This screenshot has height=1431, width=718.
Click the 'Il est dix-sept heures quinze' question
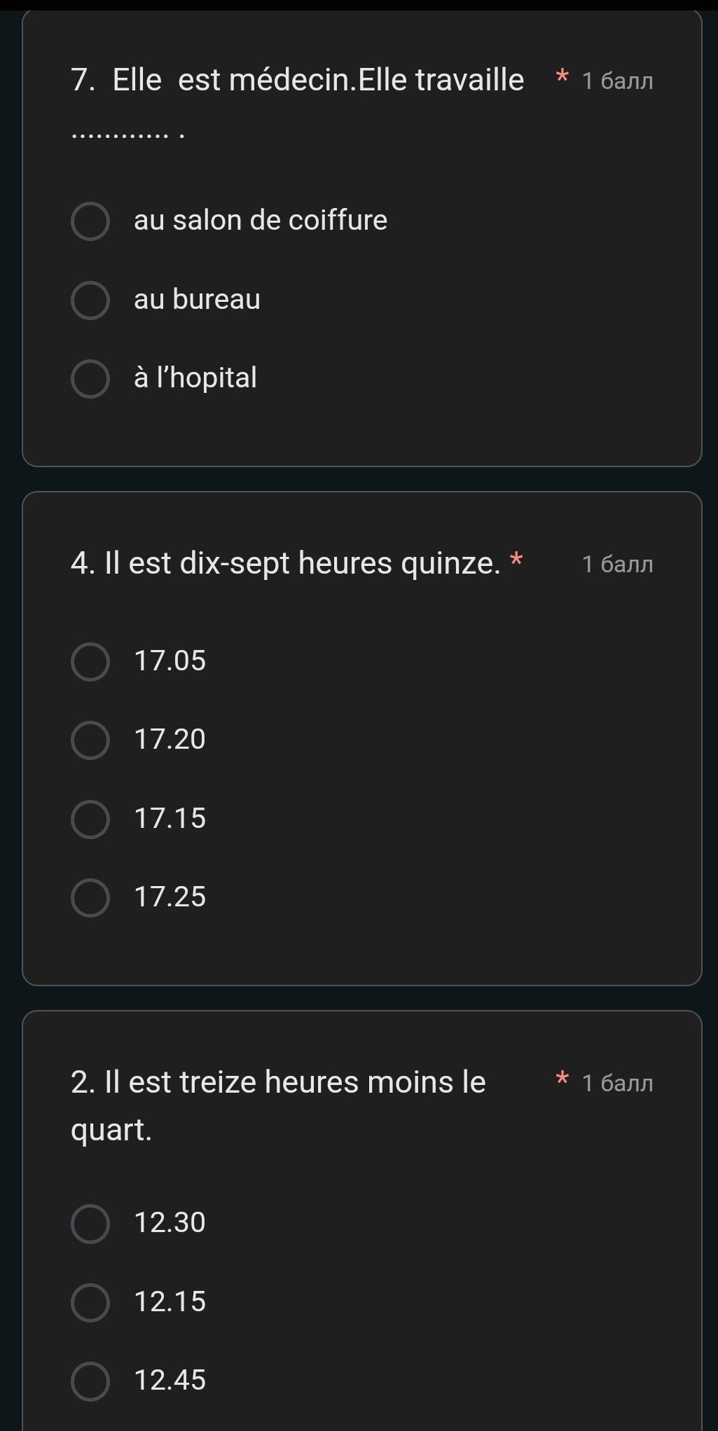[286, 563]
